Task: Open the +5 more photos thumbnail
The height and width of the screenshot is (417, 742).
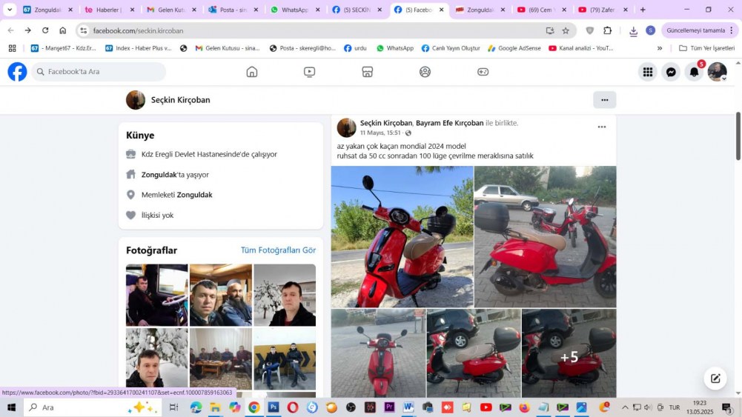Action: tap(569, 354)
